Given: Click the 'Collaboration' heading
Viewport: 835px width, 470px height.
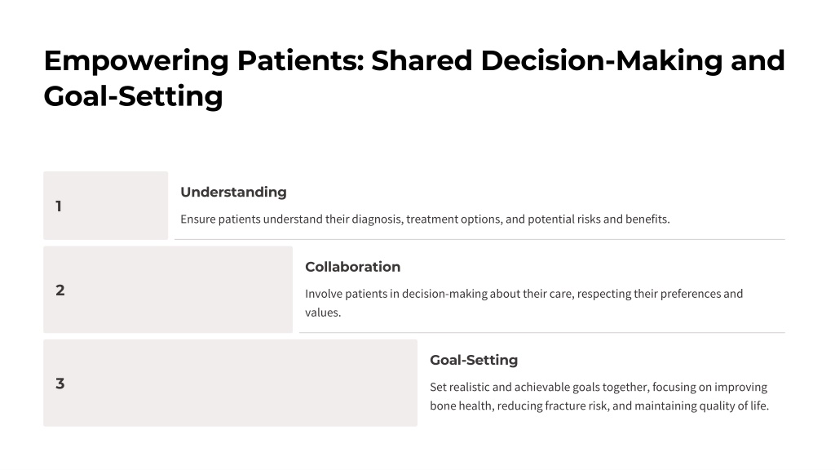Looking at the screenshot, I should point(352,267).
